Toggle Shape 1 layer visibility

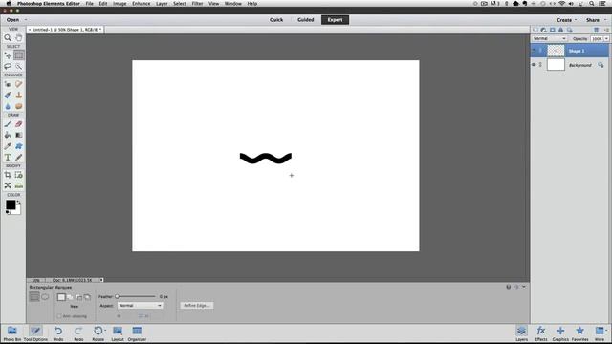[x=534, y=51]
